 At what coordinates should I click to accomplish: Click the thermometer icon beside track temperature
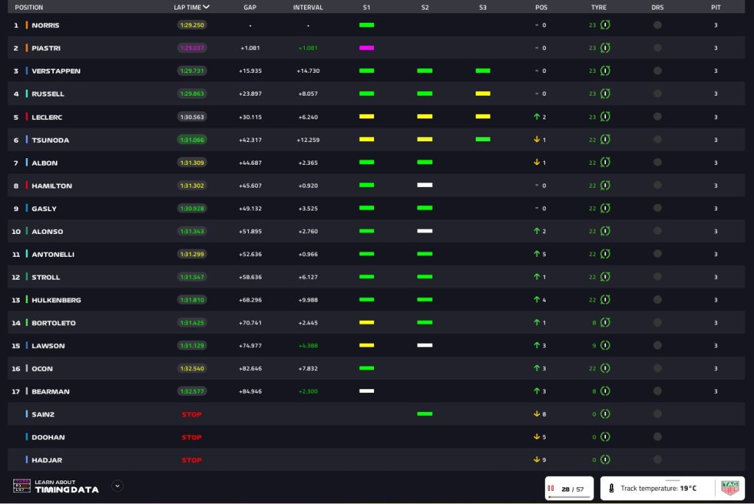(612, 488)
